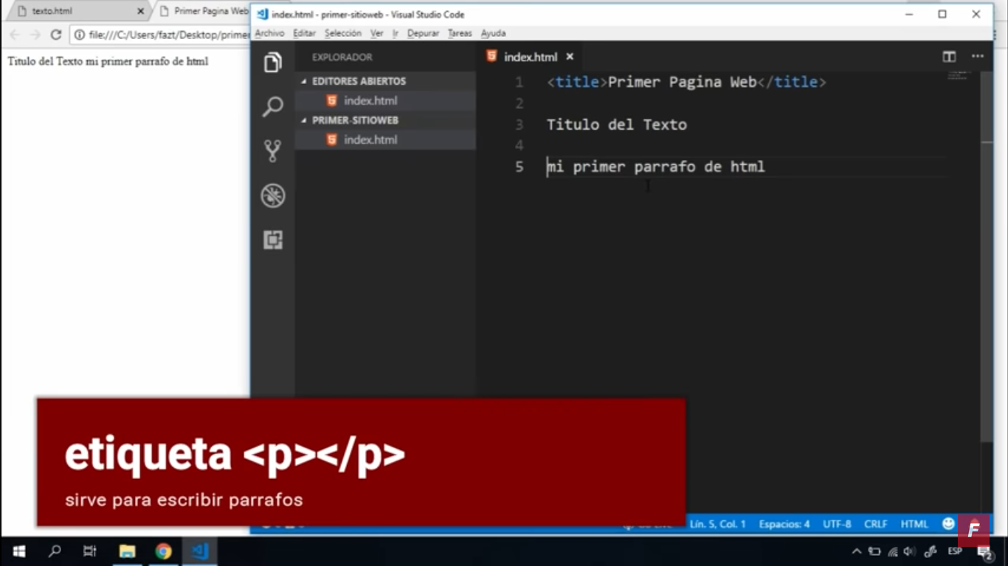This screenshot has width=1008, height=566.
Task: Click the site info icon in address bar
Action: [x=80, y=35]
